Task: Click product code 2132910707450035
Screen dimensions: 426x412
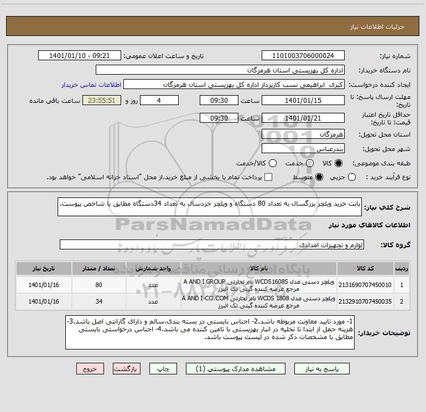Action: point(365,301)
